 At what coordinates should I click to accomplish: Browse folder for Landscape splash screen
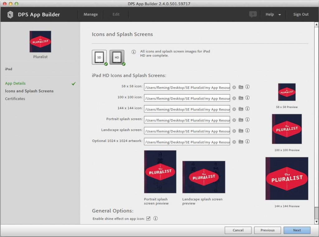coord(241,131)
